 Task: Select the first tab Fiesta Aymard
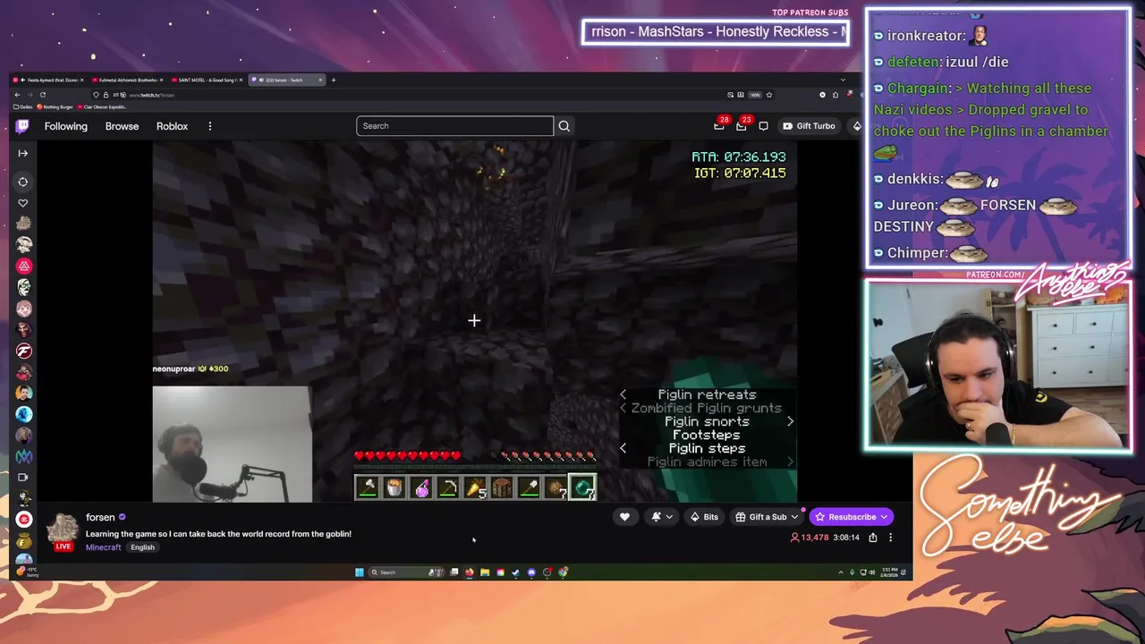pos(50,80)
